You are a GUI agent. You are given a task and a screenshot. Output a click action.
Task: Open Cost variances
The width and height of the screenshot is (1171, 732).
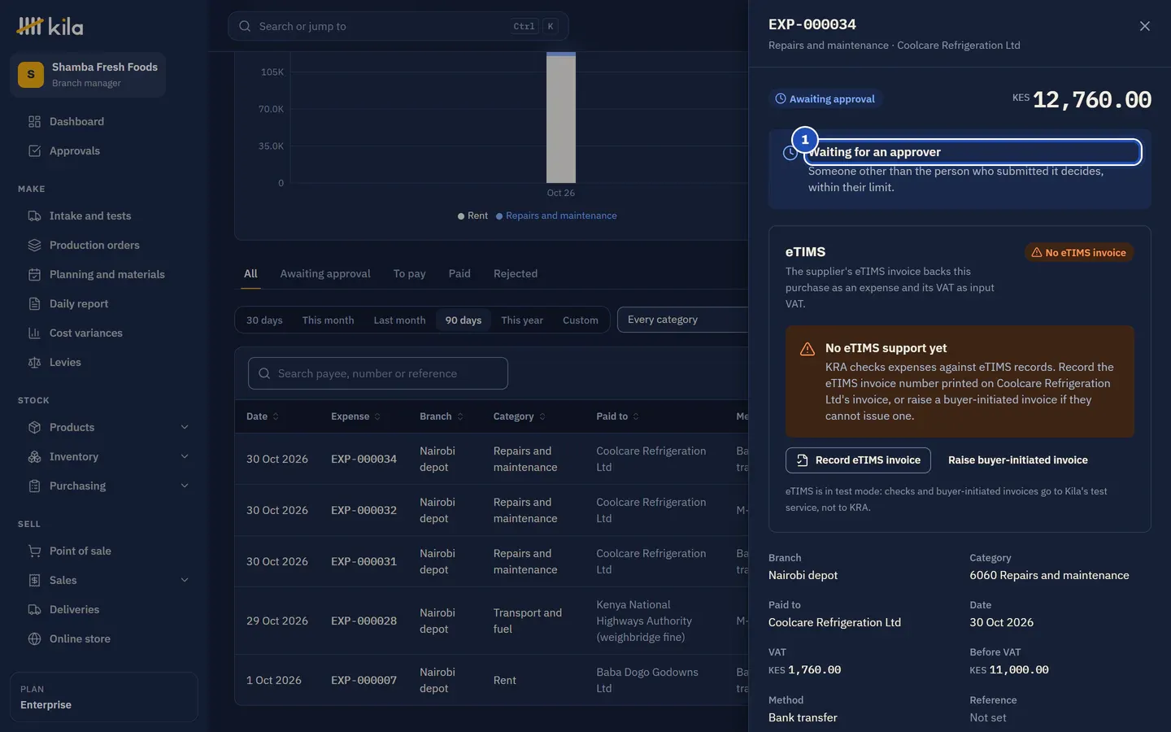[104, 333]
